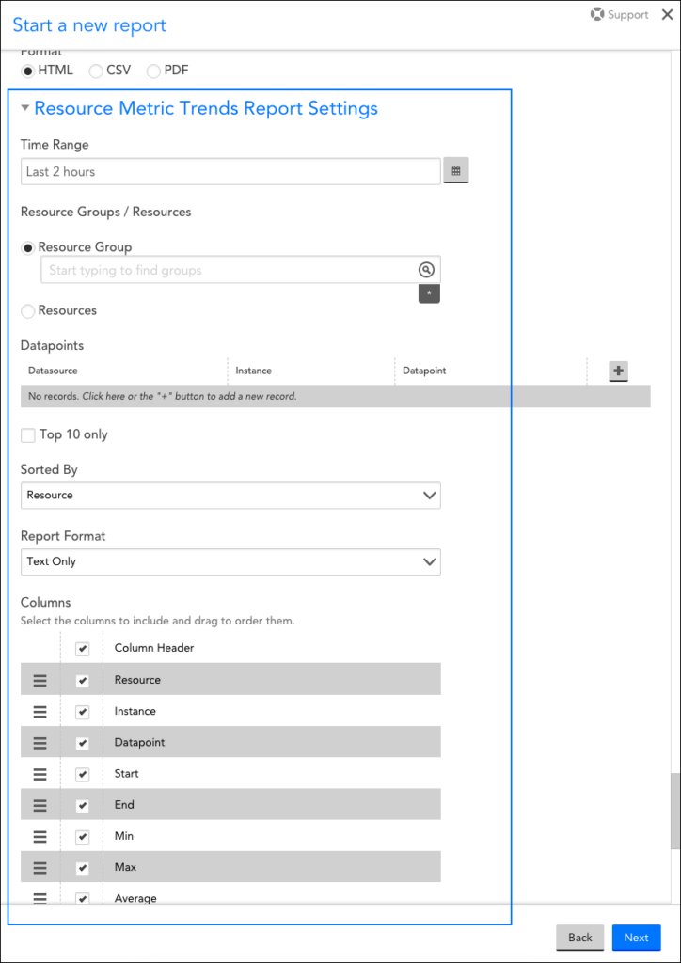
Task: Go Back to the previous step
Action: (579, 938)
